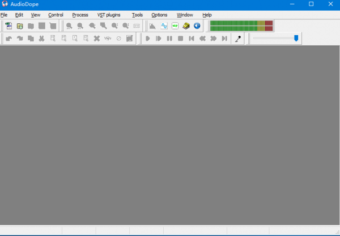Image resolution: width=340 pixels, height=236 pixels.
Task: Click the last vertical zoom magnifier icon
Action: click(x=126, y=26)
